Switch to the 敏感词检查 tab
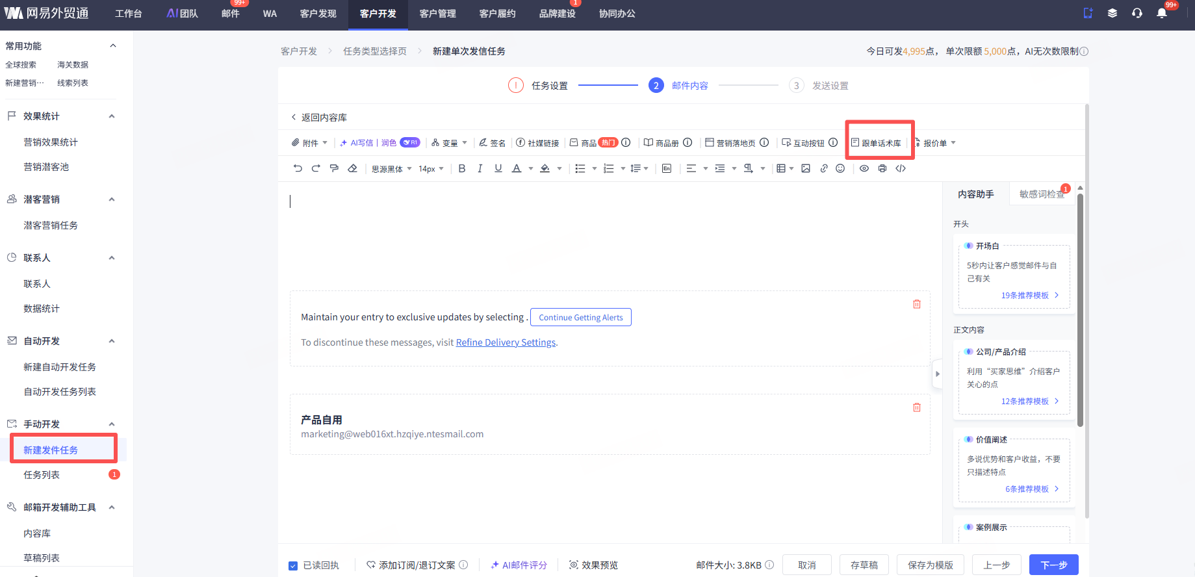The image size is (1195, 577). tap(1041, 194)
